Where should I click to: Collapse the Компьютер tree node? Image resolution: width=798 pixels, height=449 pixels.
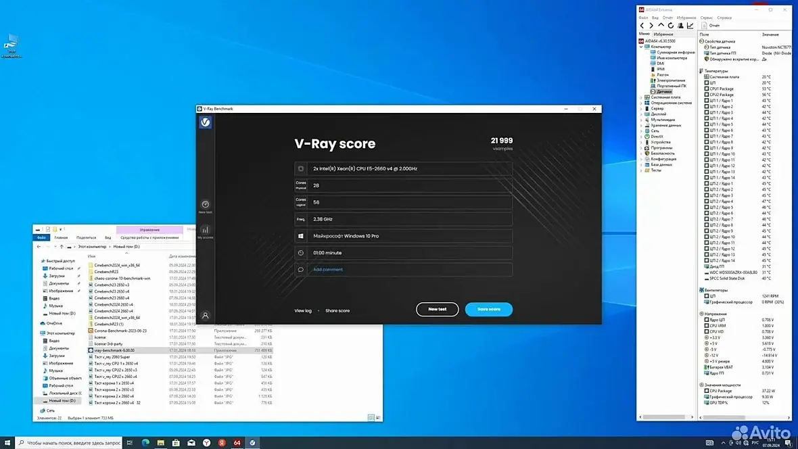[x=641, y=47]
